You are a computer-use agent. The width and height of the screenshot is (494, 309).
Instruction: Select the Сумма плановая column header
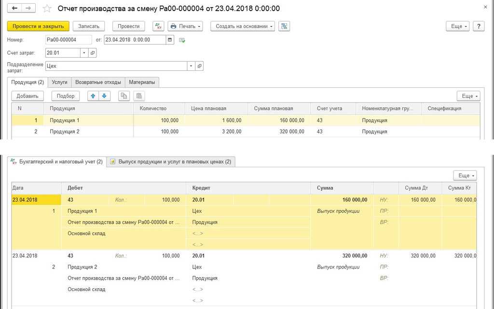279,108
